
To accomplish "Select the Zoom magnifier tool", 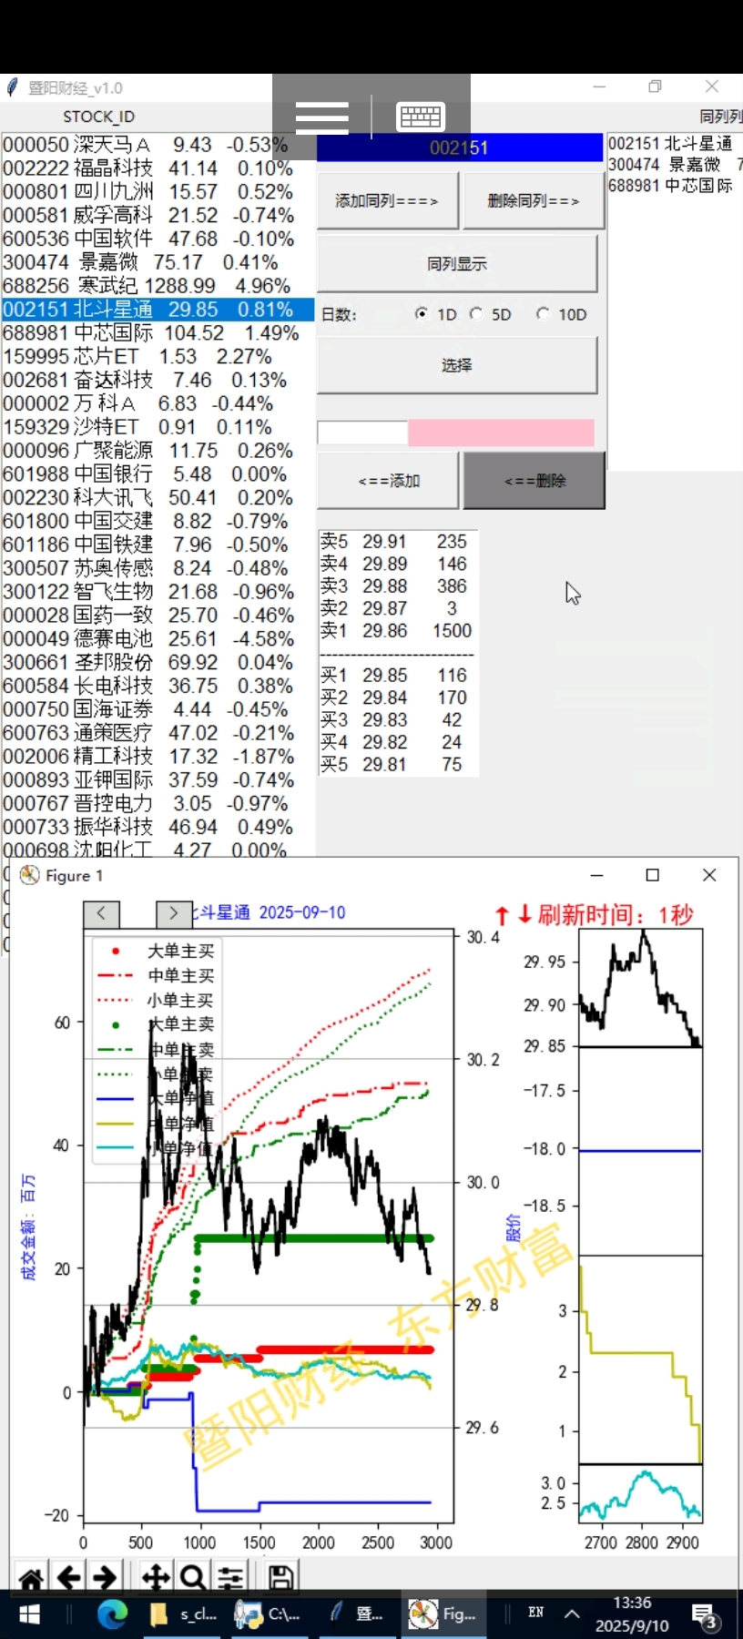I will pos(193,1578).
